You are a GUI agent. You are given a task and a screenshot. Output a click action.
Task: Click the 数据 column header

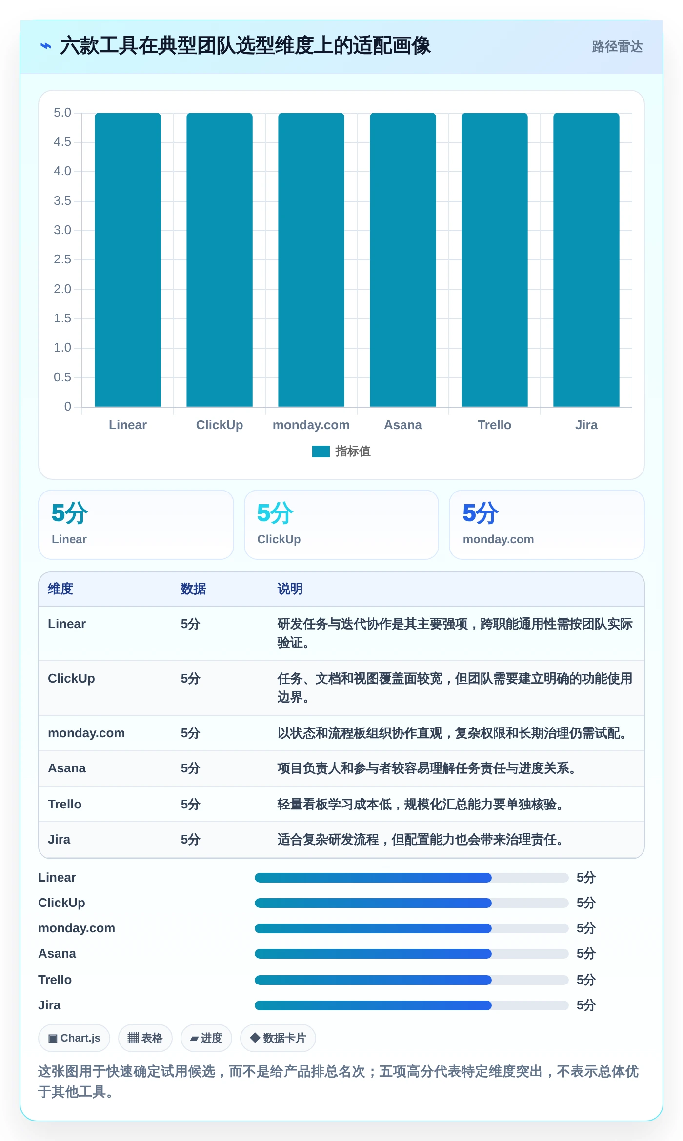(x=194, y=589)
